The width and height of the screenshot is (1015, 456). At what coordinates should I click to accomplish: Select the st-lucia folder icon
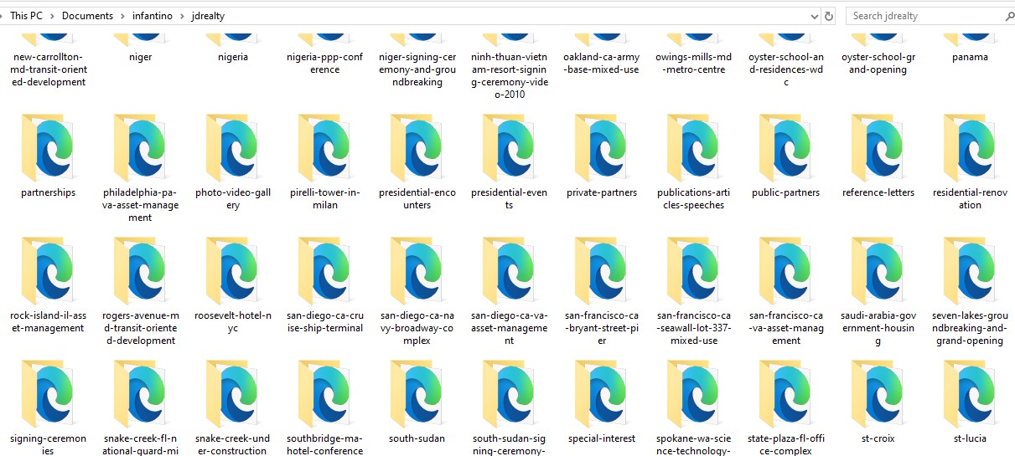point(970,394)
